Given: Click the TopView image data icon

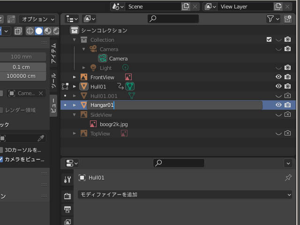Looking at the screenshot, I should click(124, 133).
